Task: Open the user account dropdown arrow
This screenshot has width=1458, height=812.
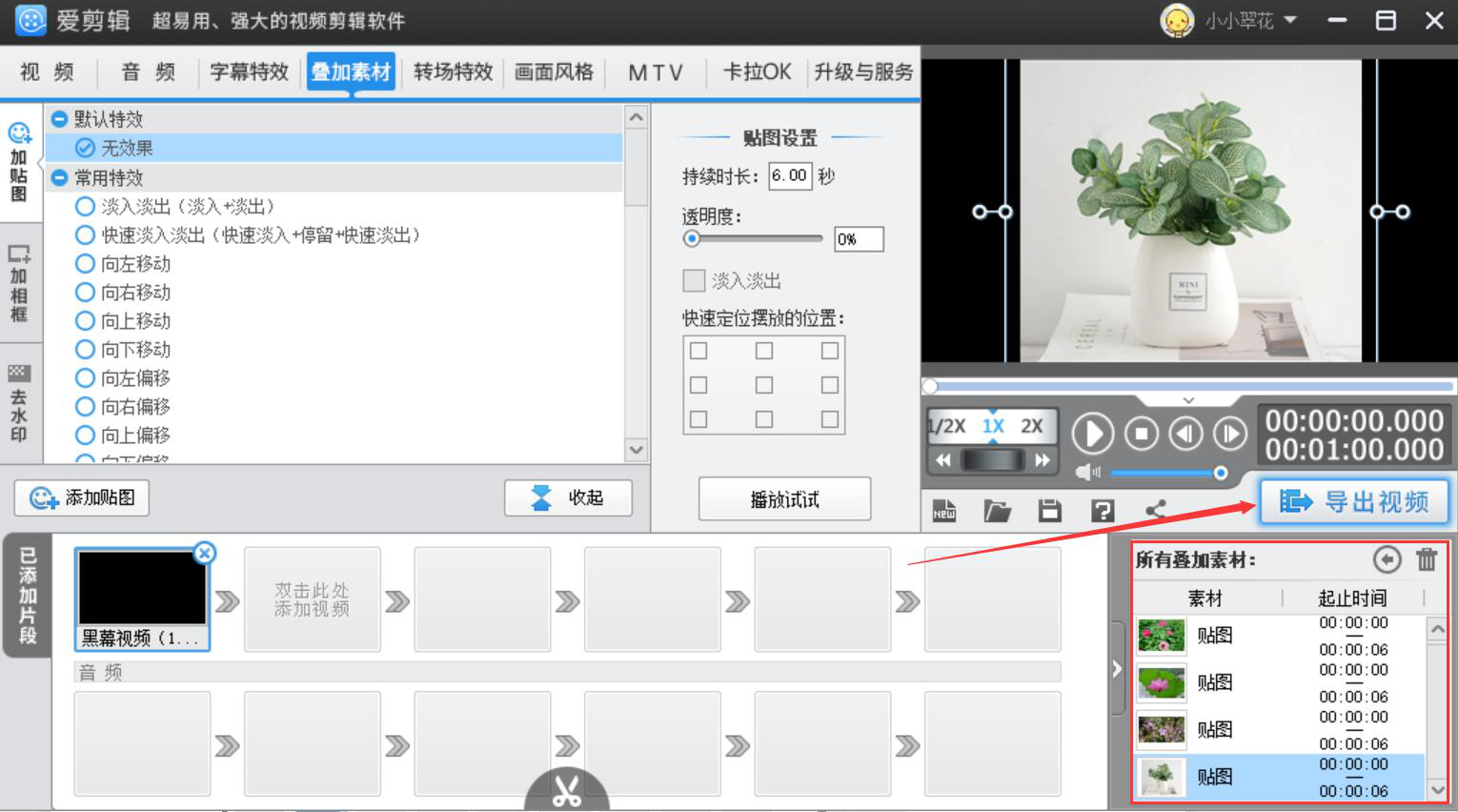Action: coord(1290,19)
